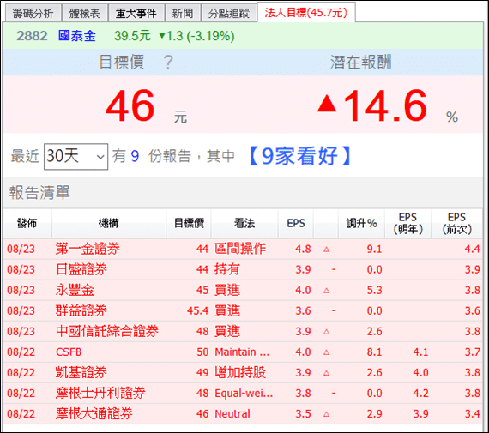Click the 39.5元 current price
Image resolution: width=489 pixels, height=433 pixels.
pos(132,36)
